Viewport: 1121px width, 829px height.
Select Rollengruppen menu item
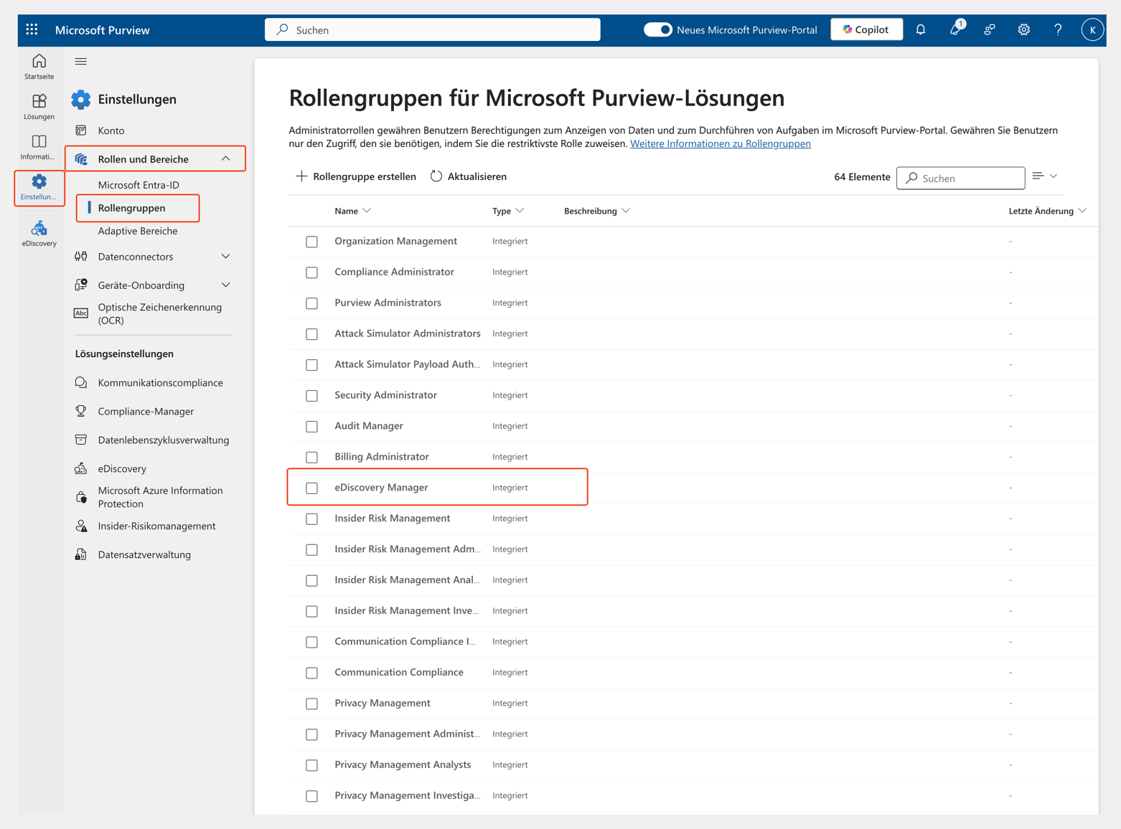pyautogui.click(x=131, y=208)
